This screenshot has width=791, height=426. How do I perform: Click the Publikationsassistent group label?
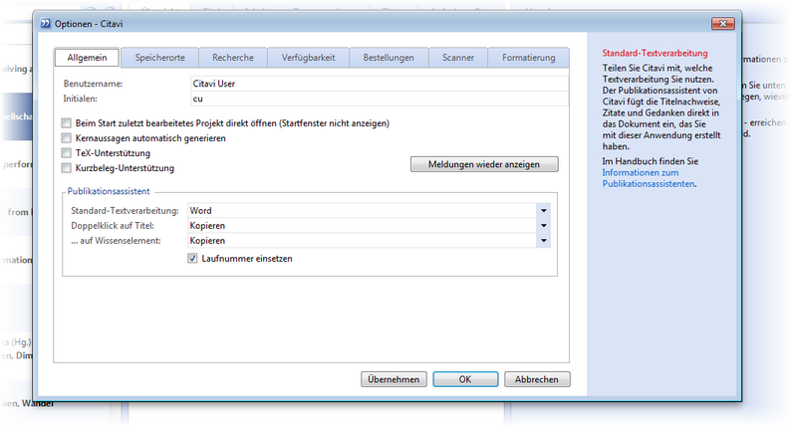pos(109,191)
